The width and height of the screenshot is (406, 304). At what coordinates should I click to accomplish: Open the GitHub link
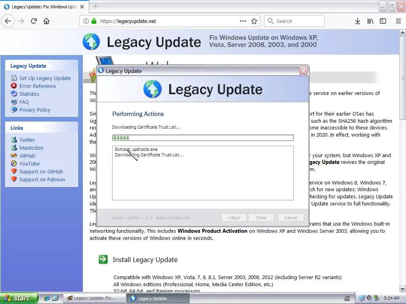point(27,156)
